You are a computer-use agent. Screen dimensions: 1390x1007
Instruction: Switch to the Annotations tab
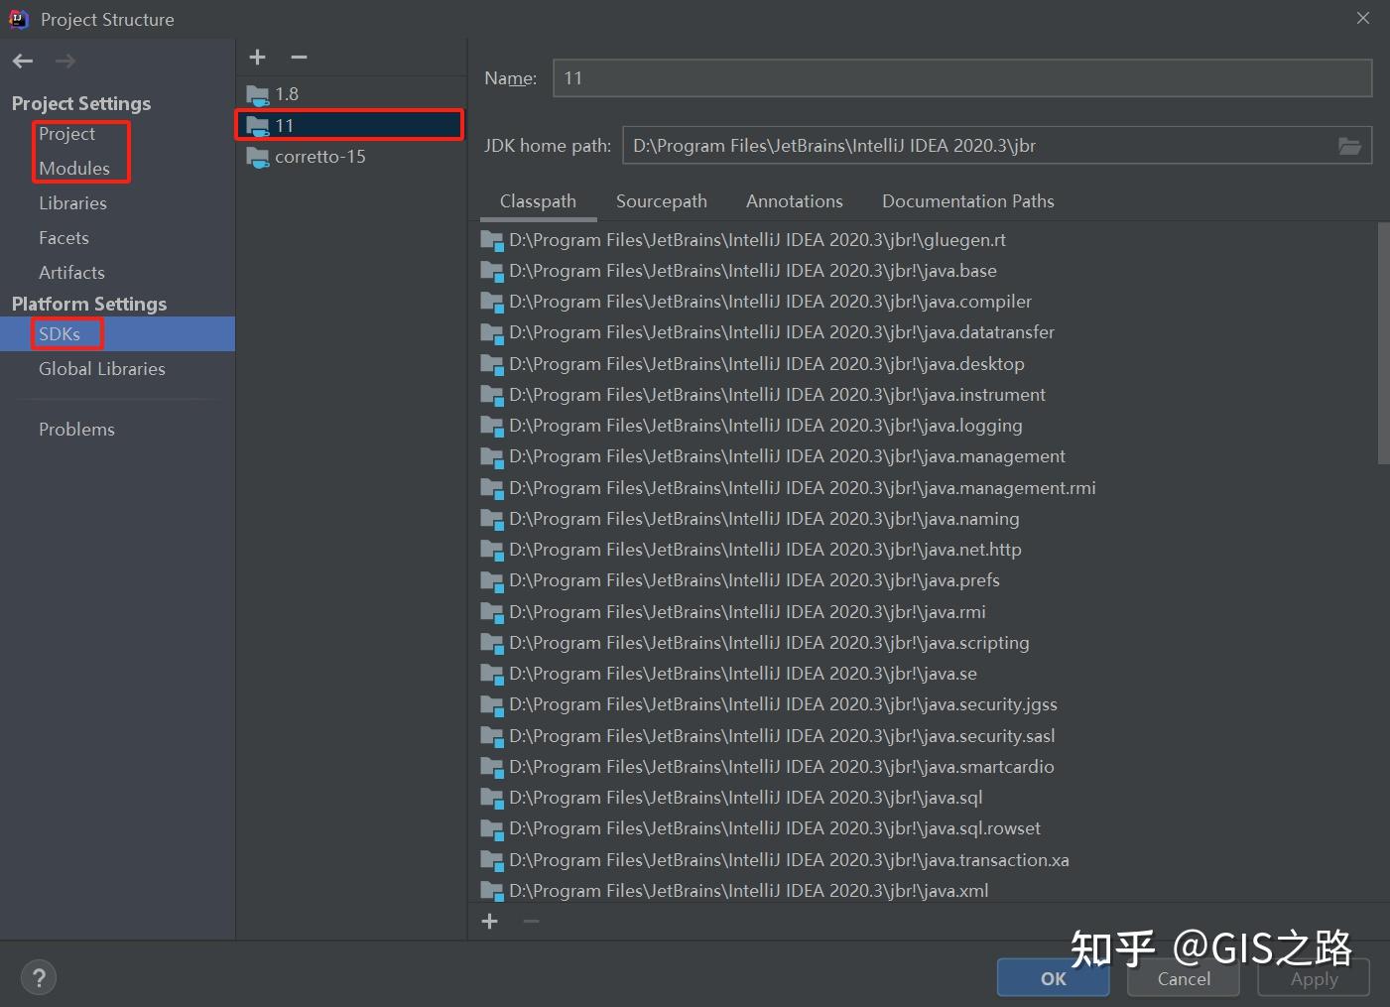pos(795,201)
